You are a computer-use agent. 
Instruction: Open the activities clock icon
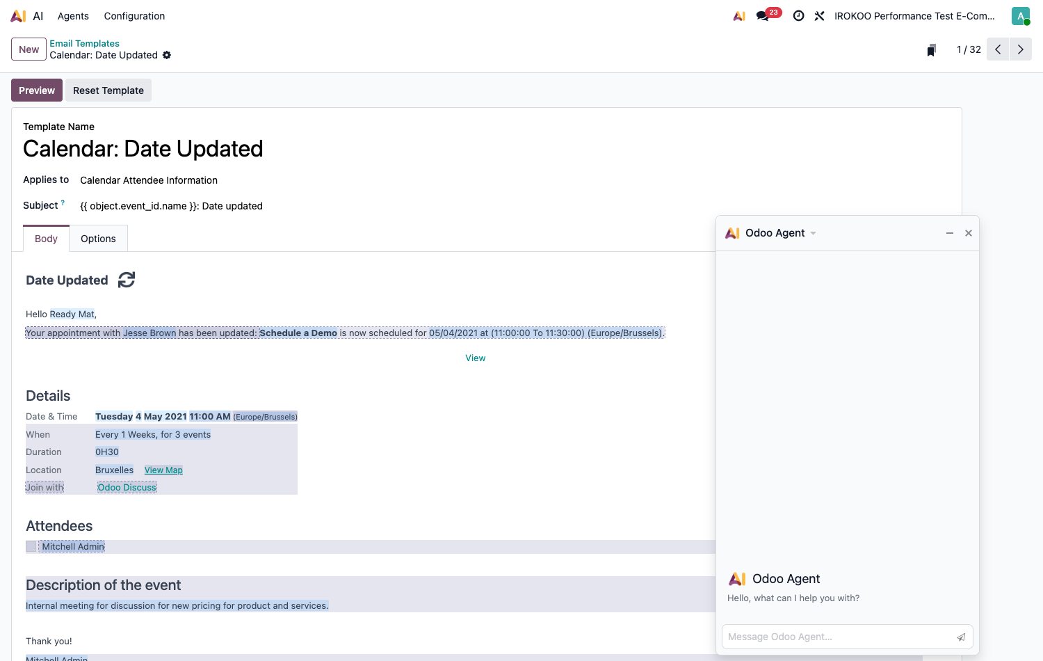(x=799, y=16)
